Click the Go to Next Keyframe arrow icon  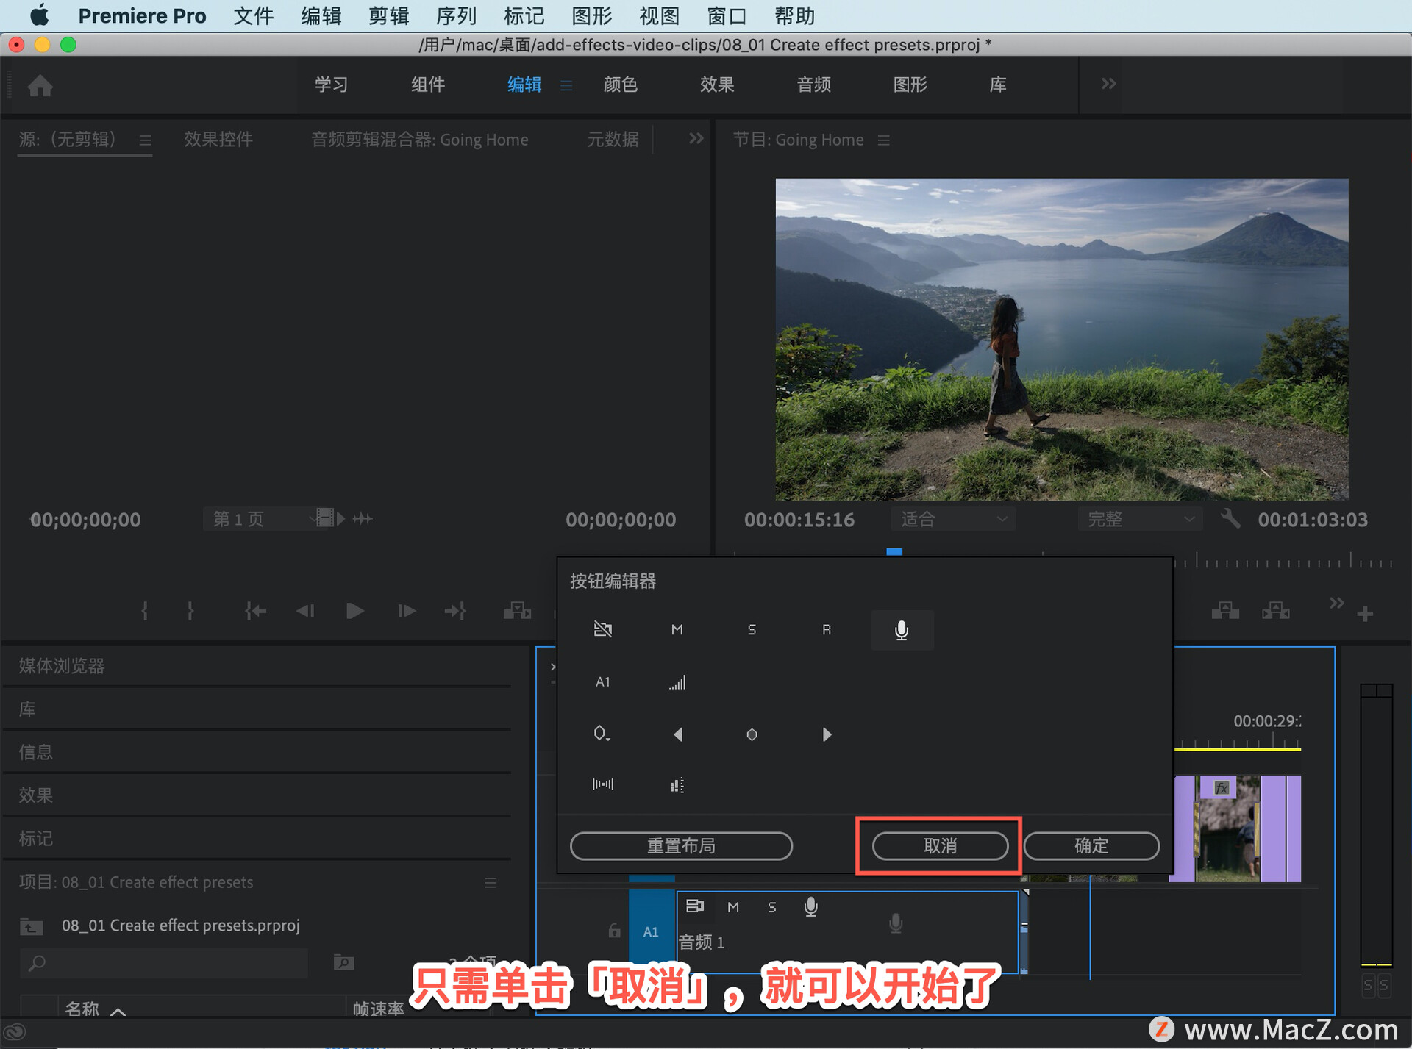[827, 734]
